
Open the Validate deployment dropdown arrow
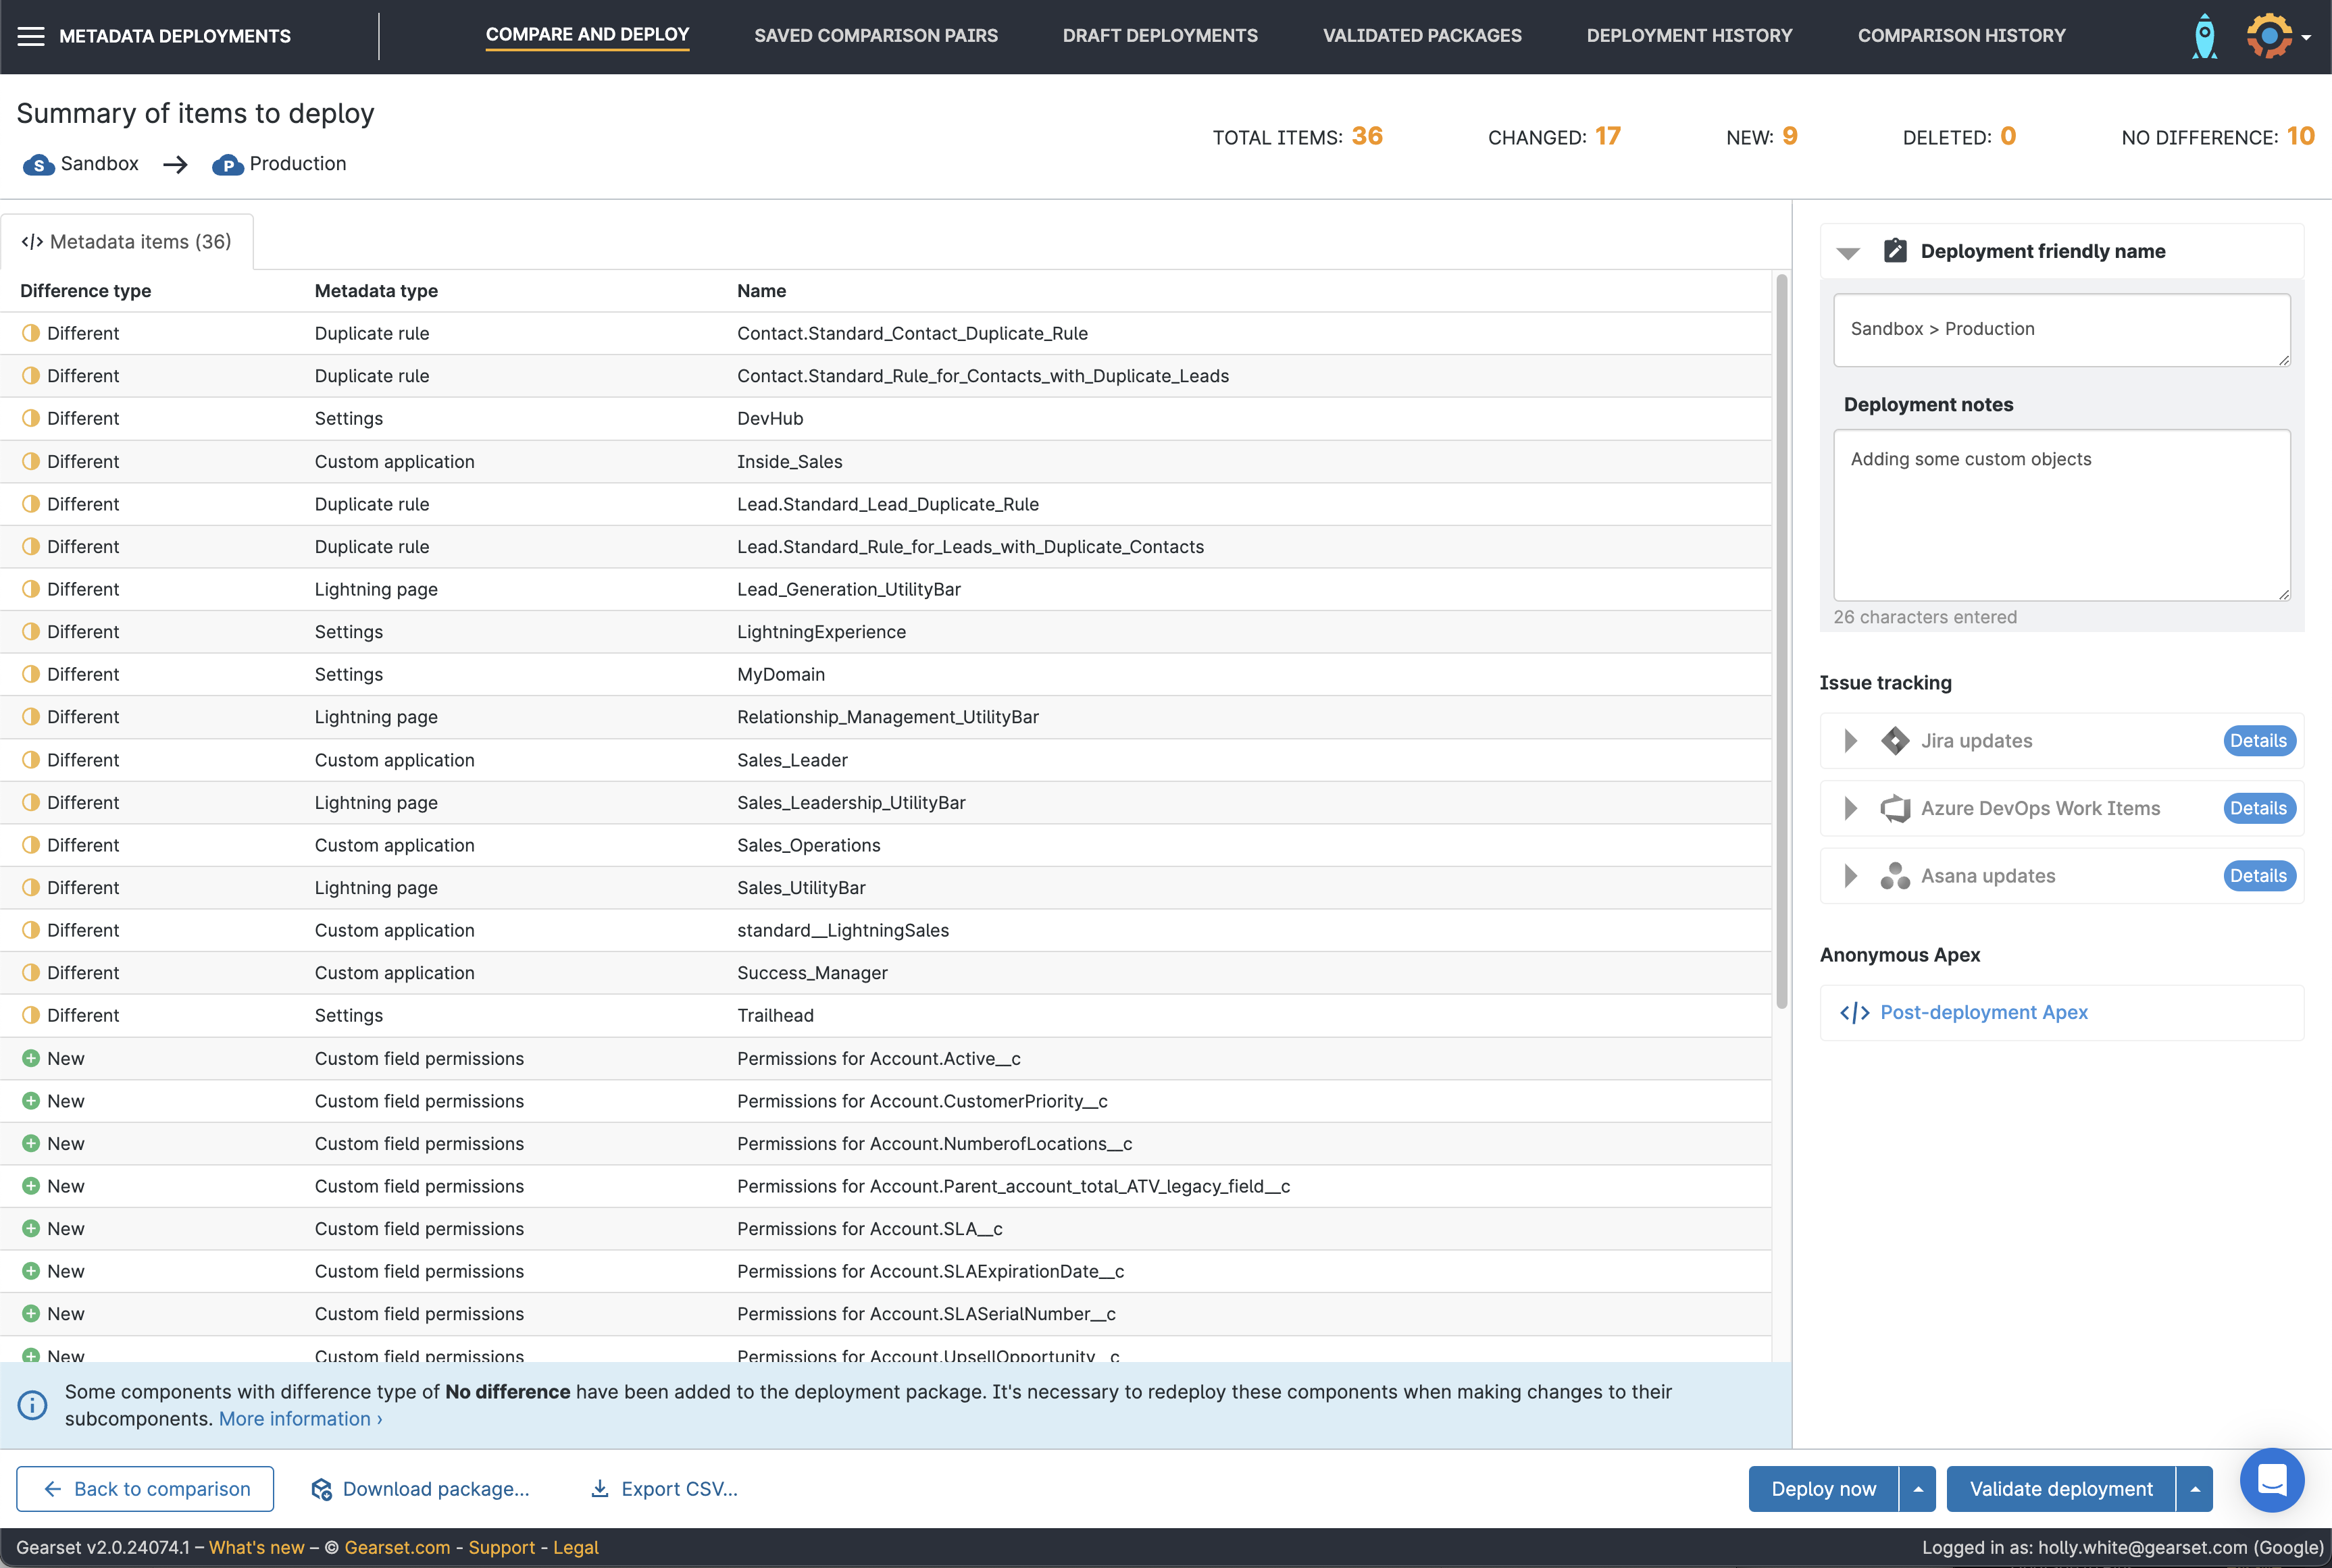pyautogui.click(x=2194, y=1489)
